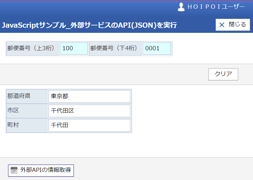Image resolution: width=253 pixels, height=180 pixels.
Task: Click the 外部APIの情報取得 button
Action: (41, 171)
